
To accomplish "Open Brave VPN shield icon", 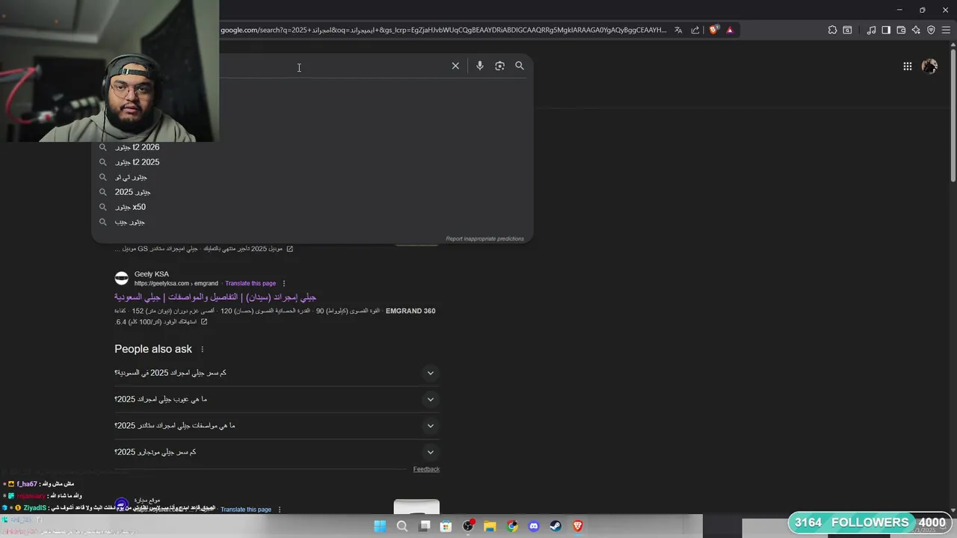I will click(931, 30).
